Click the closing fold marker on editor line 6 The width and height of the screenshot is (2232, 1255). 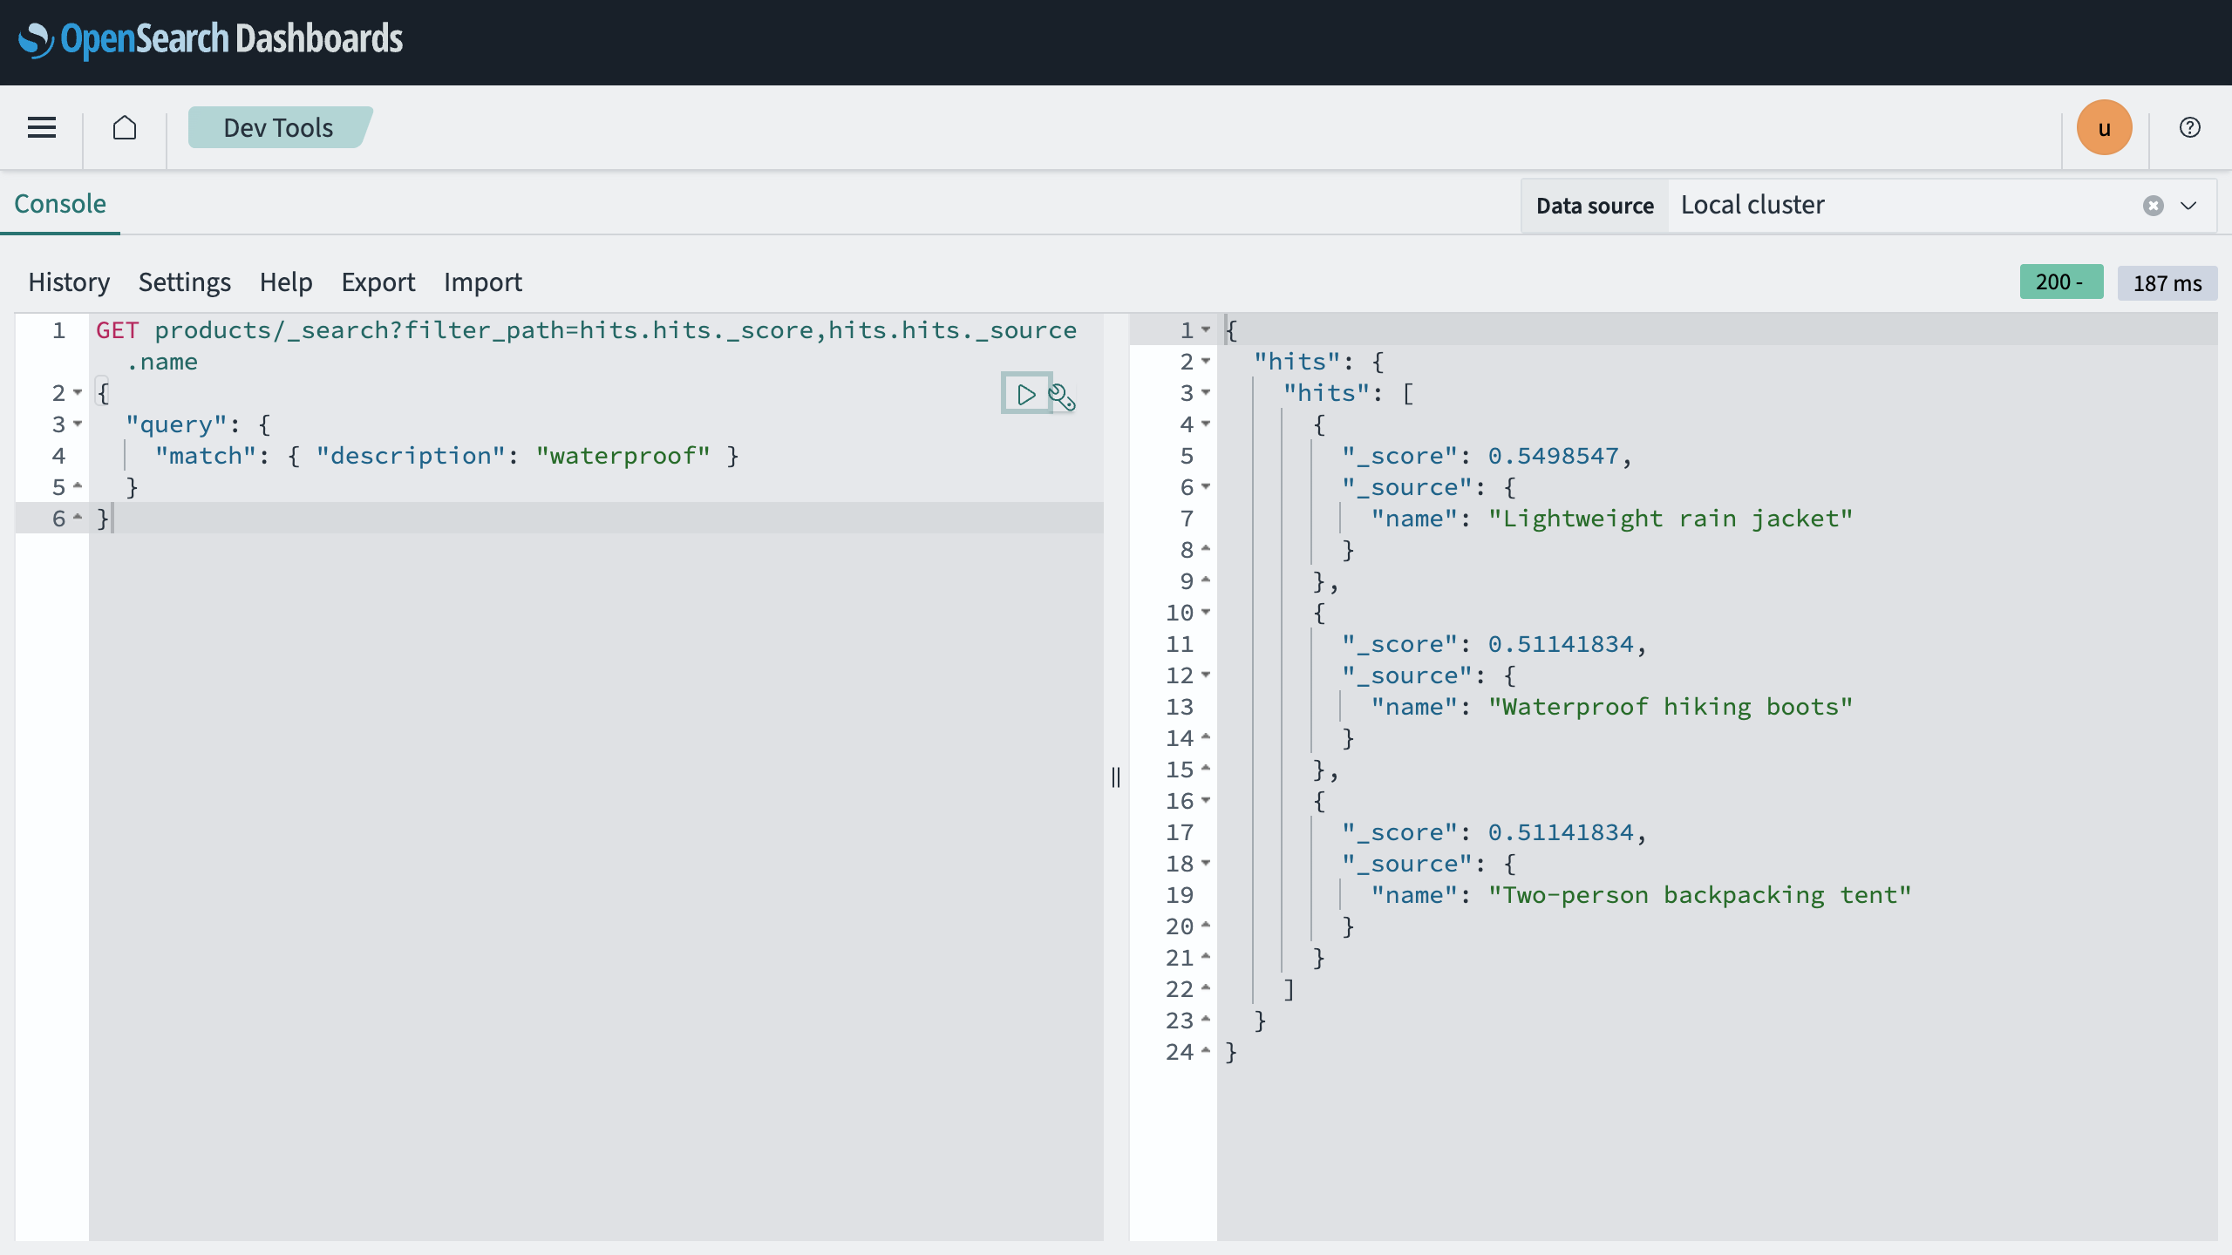click(x=78, y=517)
